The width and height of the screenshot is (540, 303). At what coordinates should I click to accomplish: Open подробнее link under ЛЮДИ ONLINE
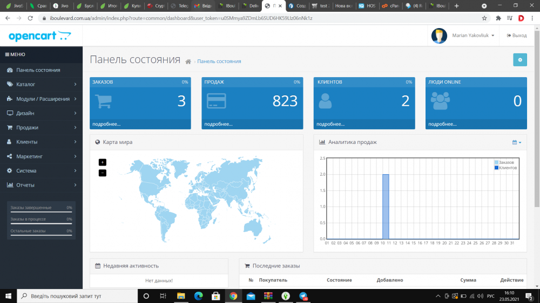[443, 124]
